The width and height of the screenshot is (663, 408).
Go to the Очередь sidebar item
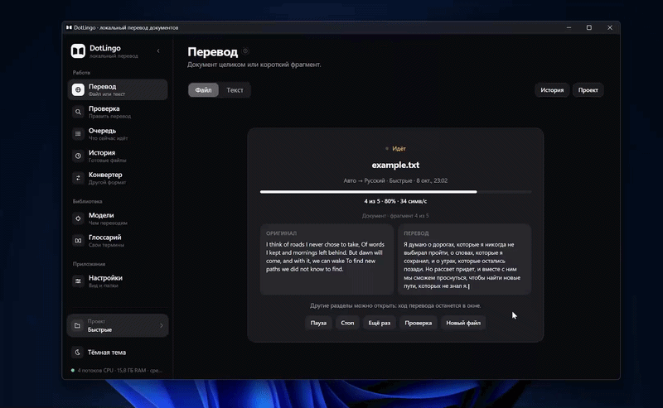point(118,134)
